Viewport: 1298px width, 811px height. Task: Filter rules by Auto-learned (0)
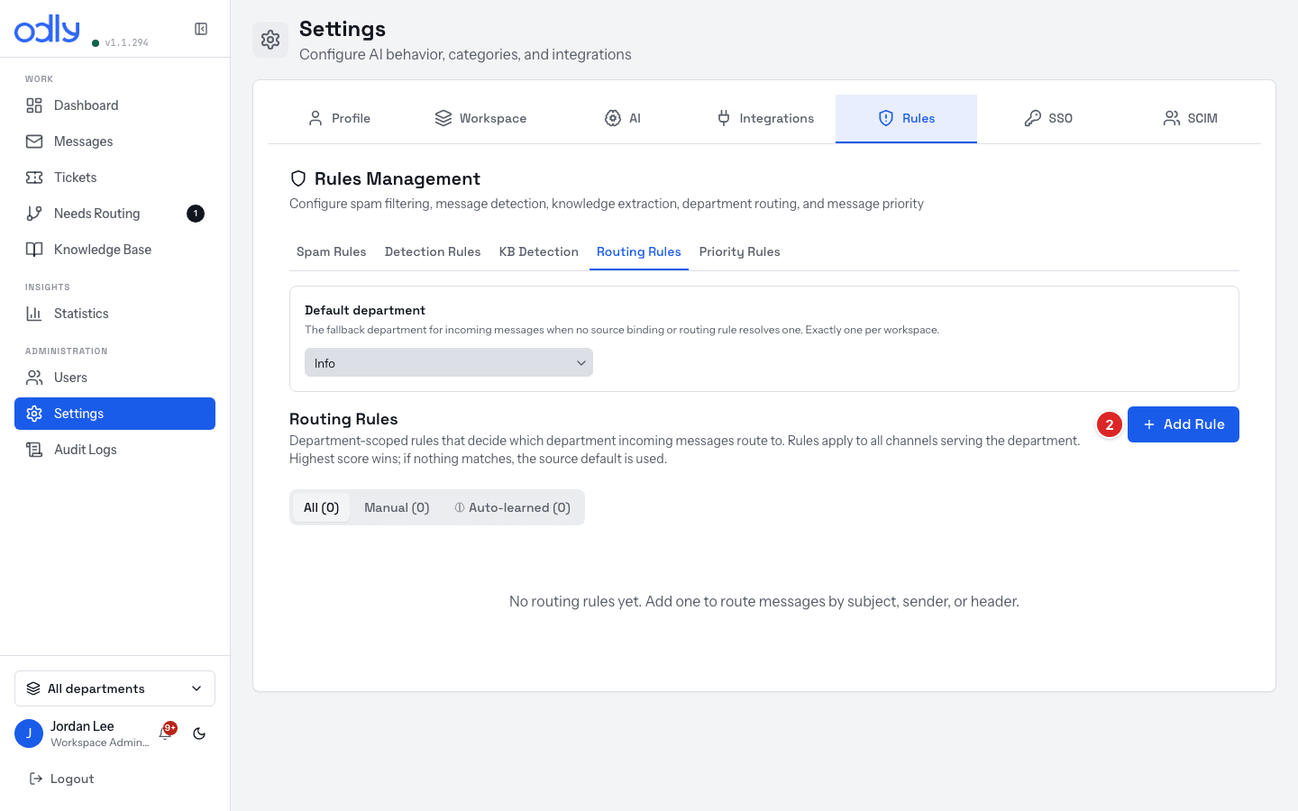[x=513, y=507]
